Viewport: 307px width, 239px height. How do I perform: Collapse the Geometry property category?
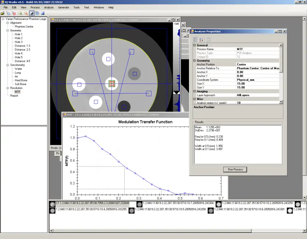[194, 60]
